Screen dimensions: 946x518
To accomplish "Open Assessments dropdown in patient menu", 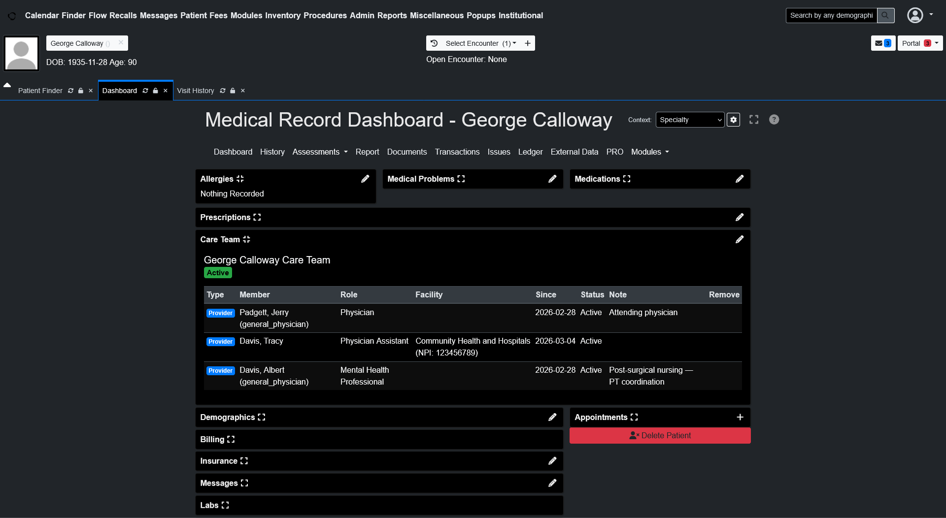I will point(320,152).
